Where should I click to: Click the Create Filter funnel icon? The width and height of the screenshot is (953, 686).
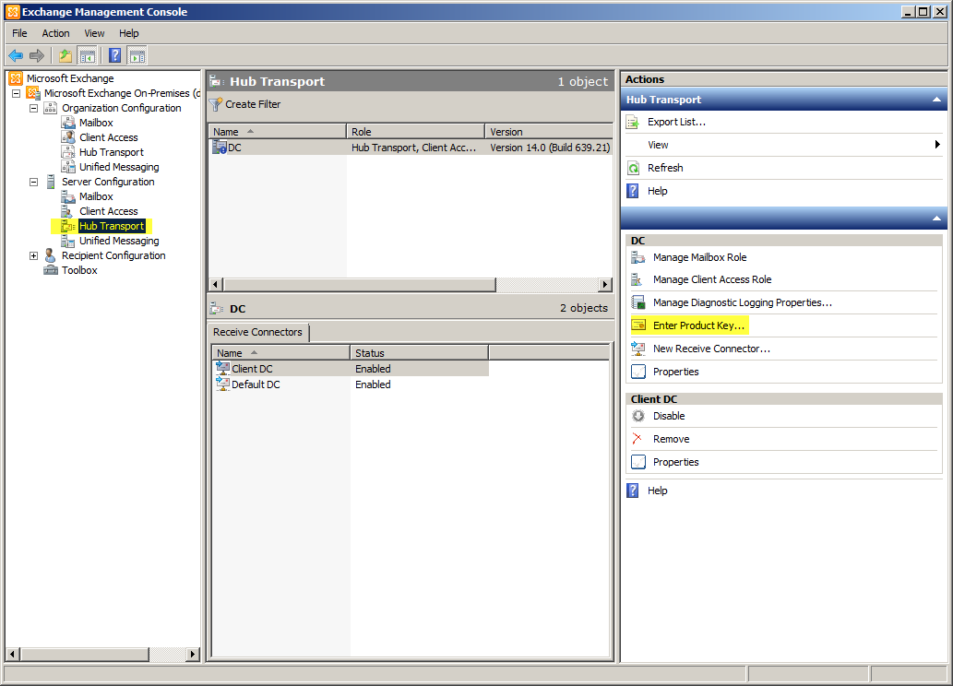coord(215,104)
